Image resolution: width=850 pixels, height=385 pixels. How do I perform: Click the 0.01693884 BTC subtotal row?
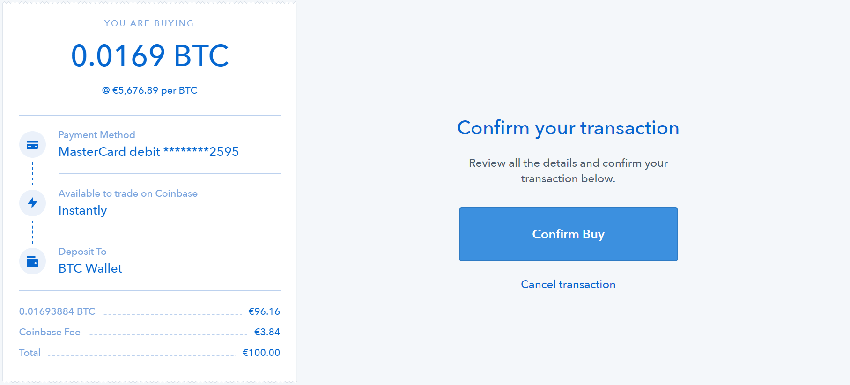[56, 311]
